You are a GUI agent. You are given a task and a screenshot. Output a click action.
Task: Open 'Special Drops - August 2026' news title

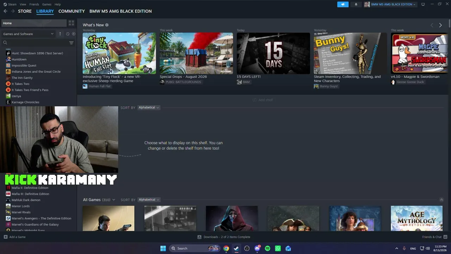coord(183,77)
